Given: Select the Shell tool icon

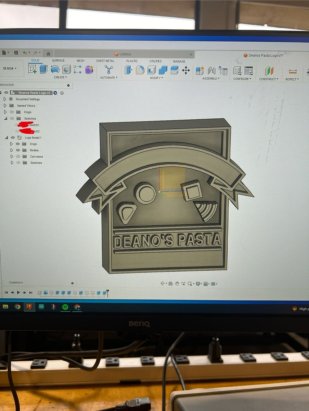Looking at the screenshot, I should tap(152, 70).
